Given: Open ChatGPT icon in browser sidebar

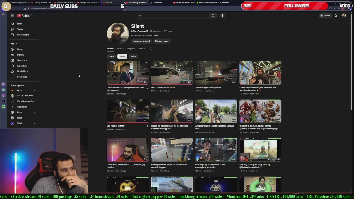Looking at the screenshot, I should click(3, 90).
